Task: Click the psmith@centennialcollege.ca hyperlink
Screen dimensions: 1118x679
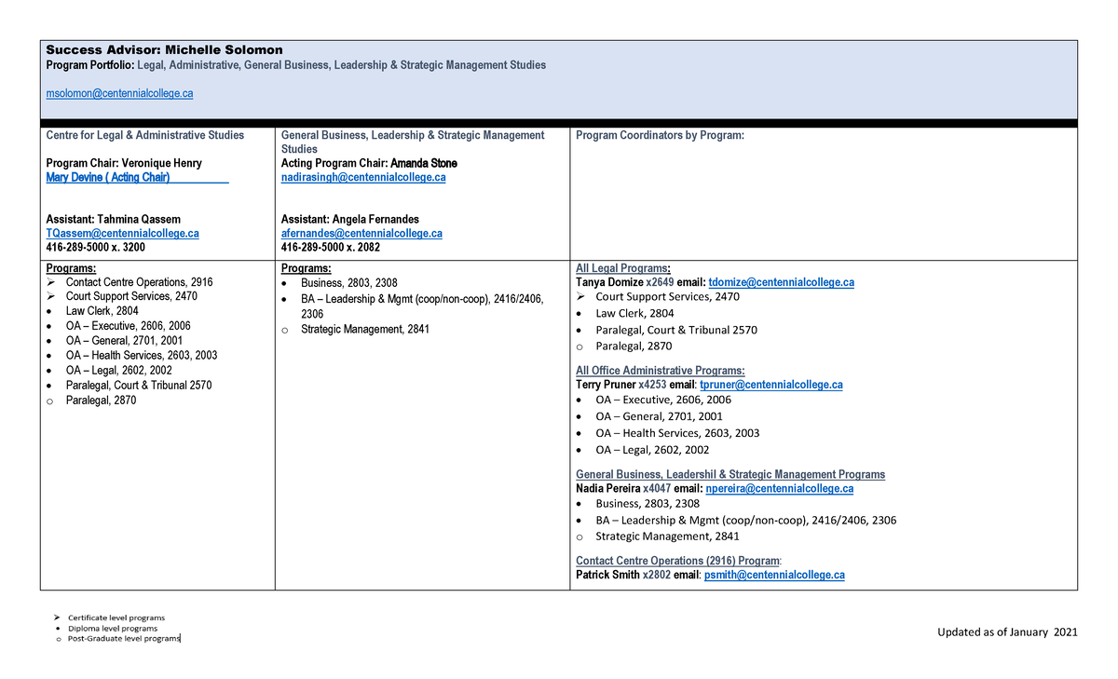Action: (x=774, y=575)
